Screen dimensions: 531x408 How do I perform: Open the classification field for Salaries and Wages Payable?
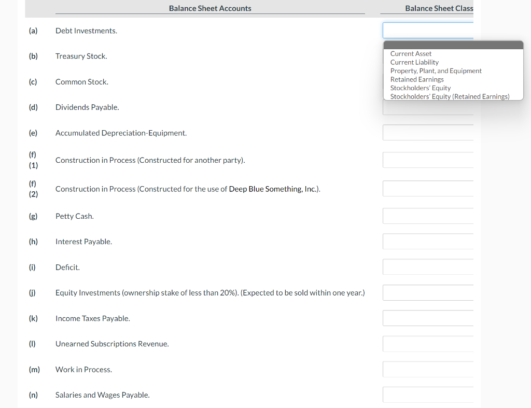pyautogui.click(x=428, y=395)
